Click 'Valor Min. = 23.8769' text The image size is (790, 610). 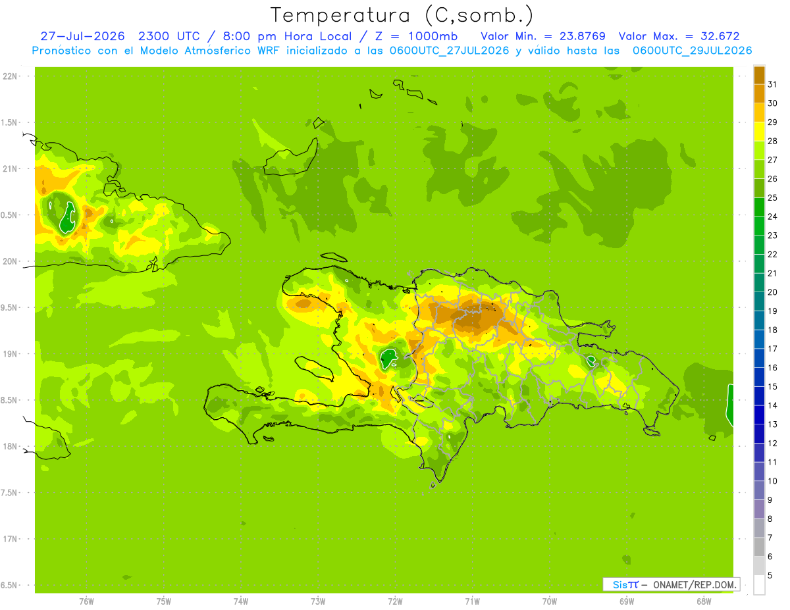(x=543, y=36)
